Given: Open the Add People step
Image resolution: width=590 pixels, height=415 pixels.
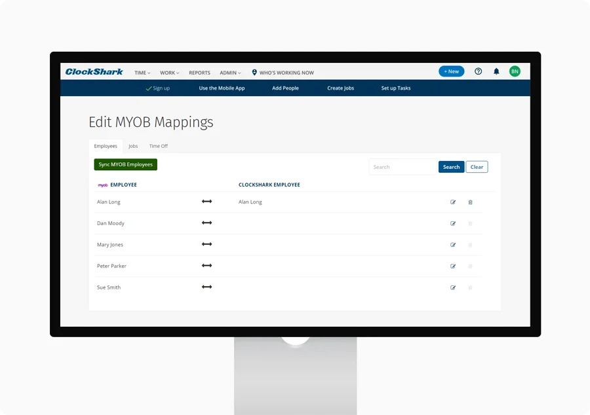Looking at the screenshot, I should [x=286, y=88].
